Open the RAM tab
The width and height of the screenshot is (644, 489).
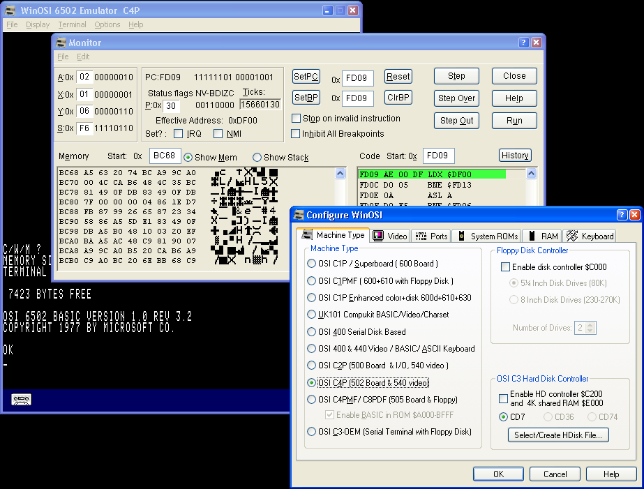point(542,236)
